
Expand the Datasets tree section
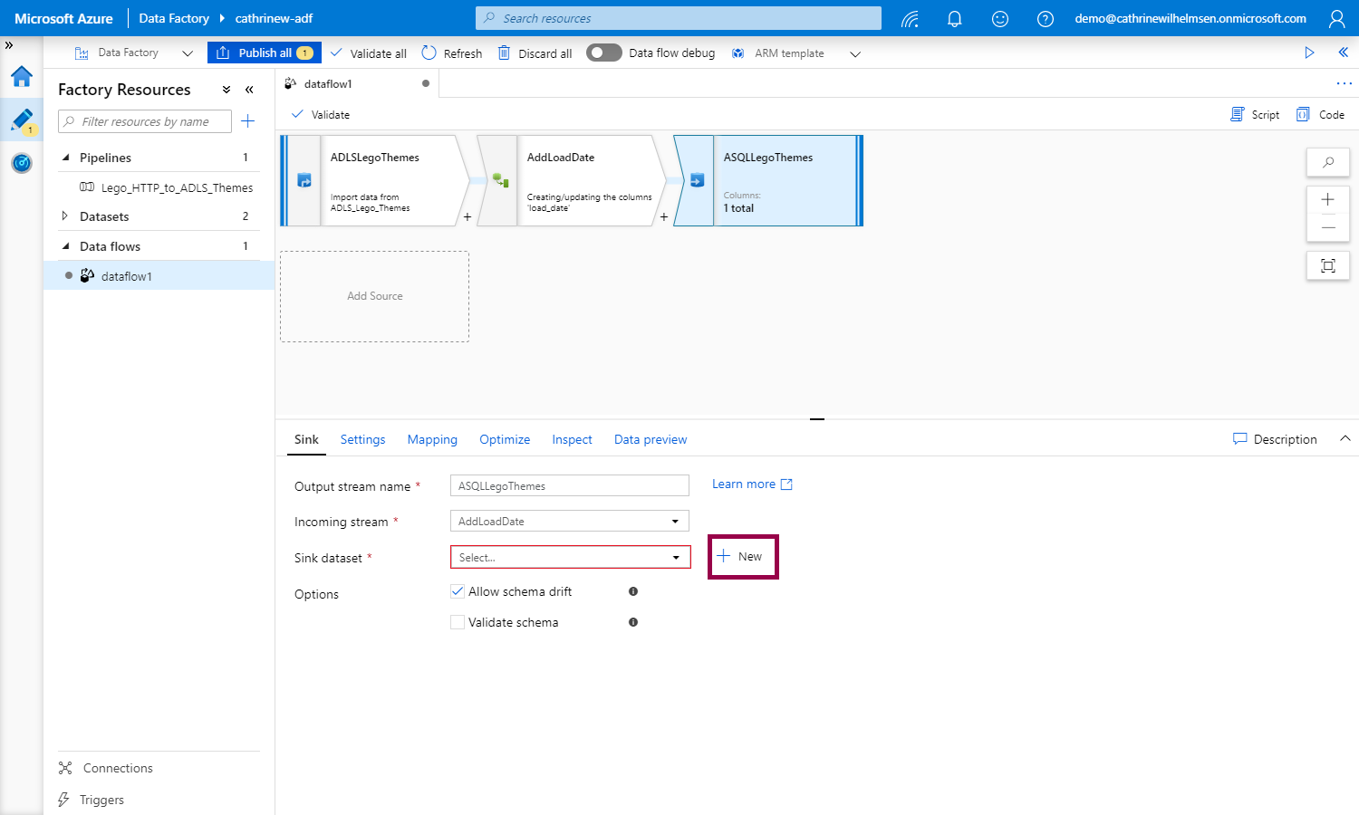64,216
